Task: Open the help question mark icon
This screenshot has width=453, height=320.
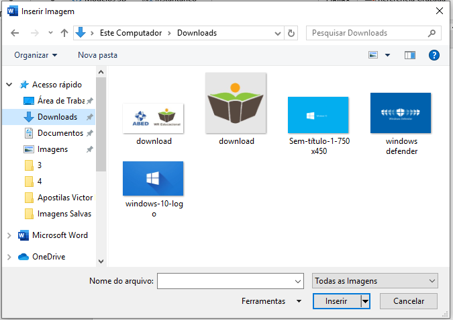Action: (434, 55)
